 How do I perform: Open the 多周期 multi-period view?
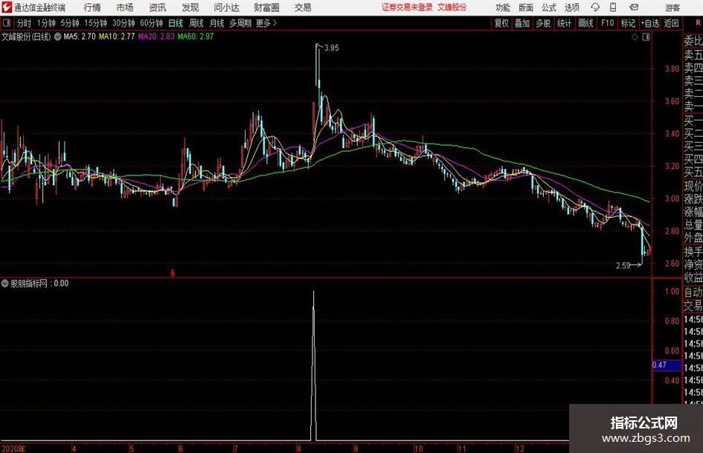(240, 23)
